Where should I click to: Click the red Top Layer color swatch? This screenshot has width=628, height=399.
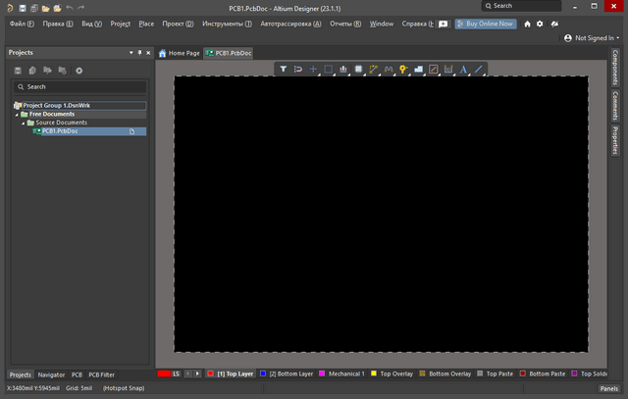tap(211, 374)
